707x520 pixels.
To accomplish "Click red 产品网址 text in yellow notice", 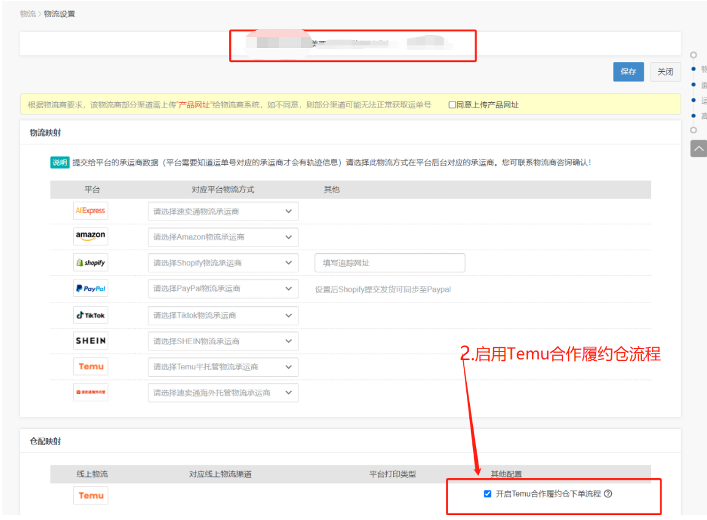I will pyautogui.click(x=194, y=104).
